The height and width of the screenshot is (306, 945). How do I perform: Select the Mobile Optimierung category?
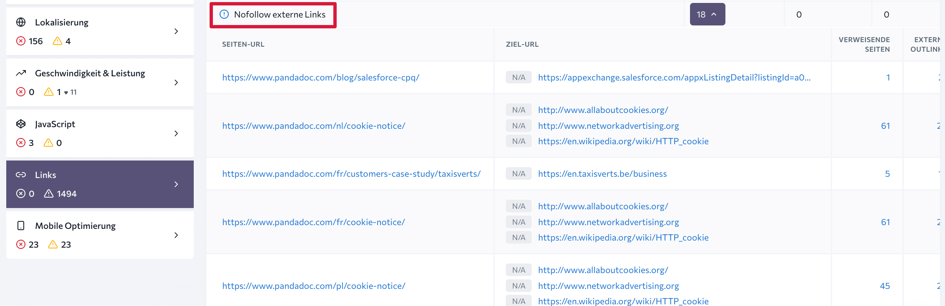tap(100, 235)
